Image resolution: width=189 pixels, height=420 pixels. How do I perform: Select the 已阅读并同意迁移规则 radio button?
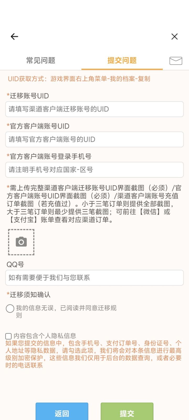[10, 308]
